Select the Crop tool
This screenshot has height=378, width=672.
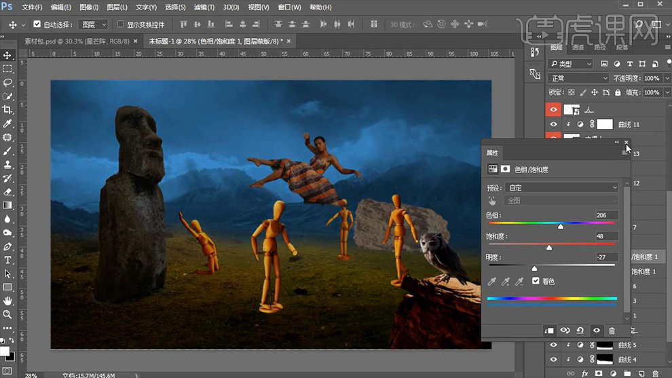pyautogui.click(x=7, y=110)
